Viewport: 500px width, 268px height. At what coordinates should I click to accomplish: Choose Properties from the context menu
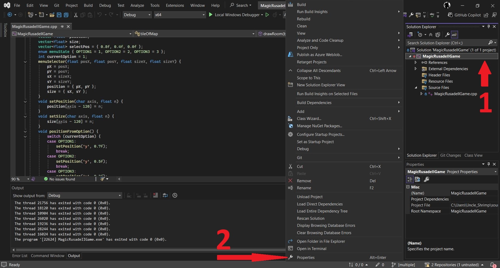[306, 257]
